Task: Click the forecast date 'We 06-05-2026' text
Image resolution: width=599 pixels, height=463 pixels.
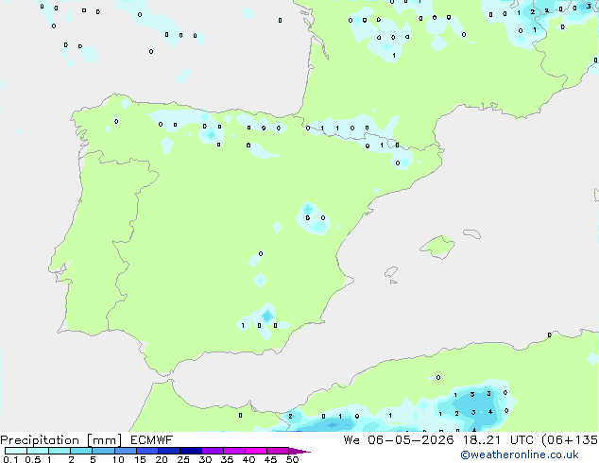Action: (x=399, y=440)
